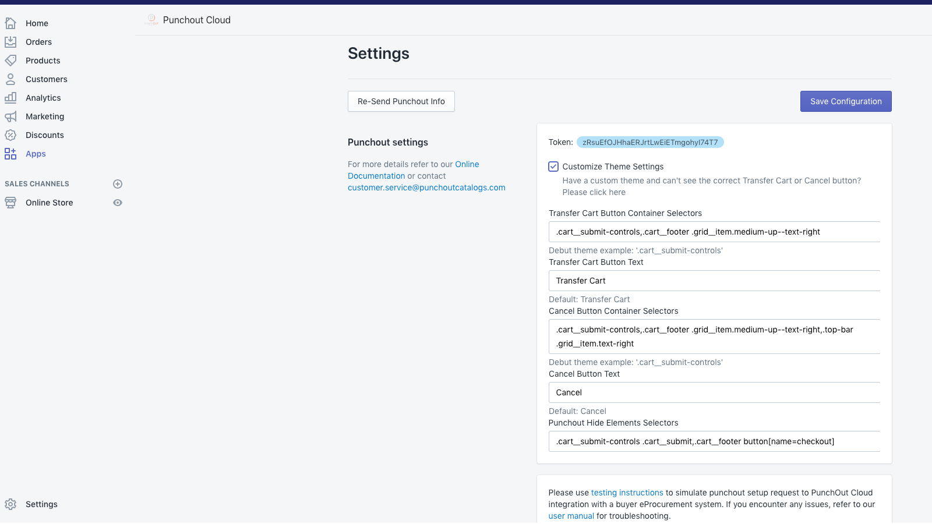The height and width of the screenshot is (524, 932).
Task: Open Customers using the person icon
Action: (x=10, y=79)
